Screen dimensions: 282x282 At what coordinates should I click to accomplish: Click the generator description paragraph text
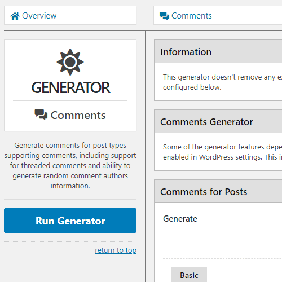(x=70, y=165)
